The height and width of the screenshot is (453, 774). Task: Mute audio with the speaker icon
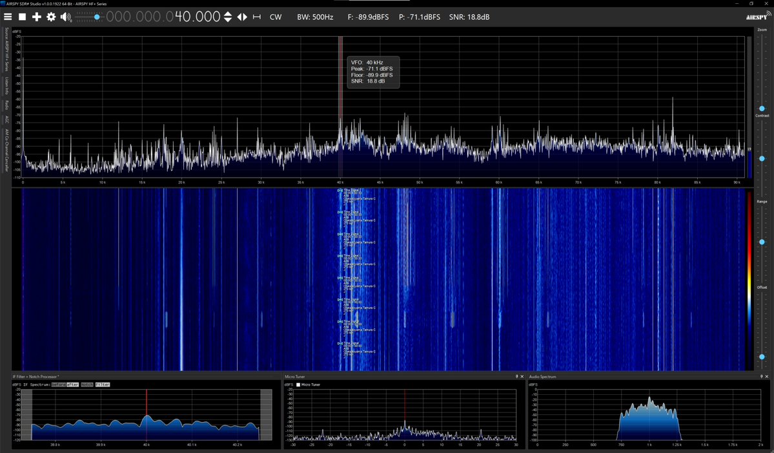(65, 16)
